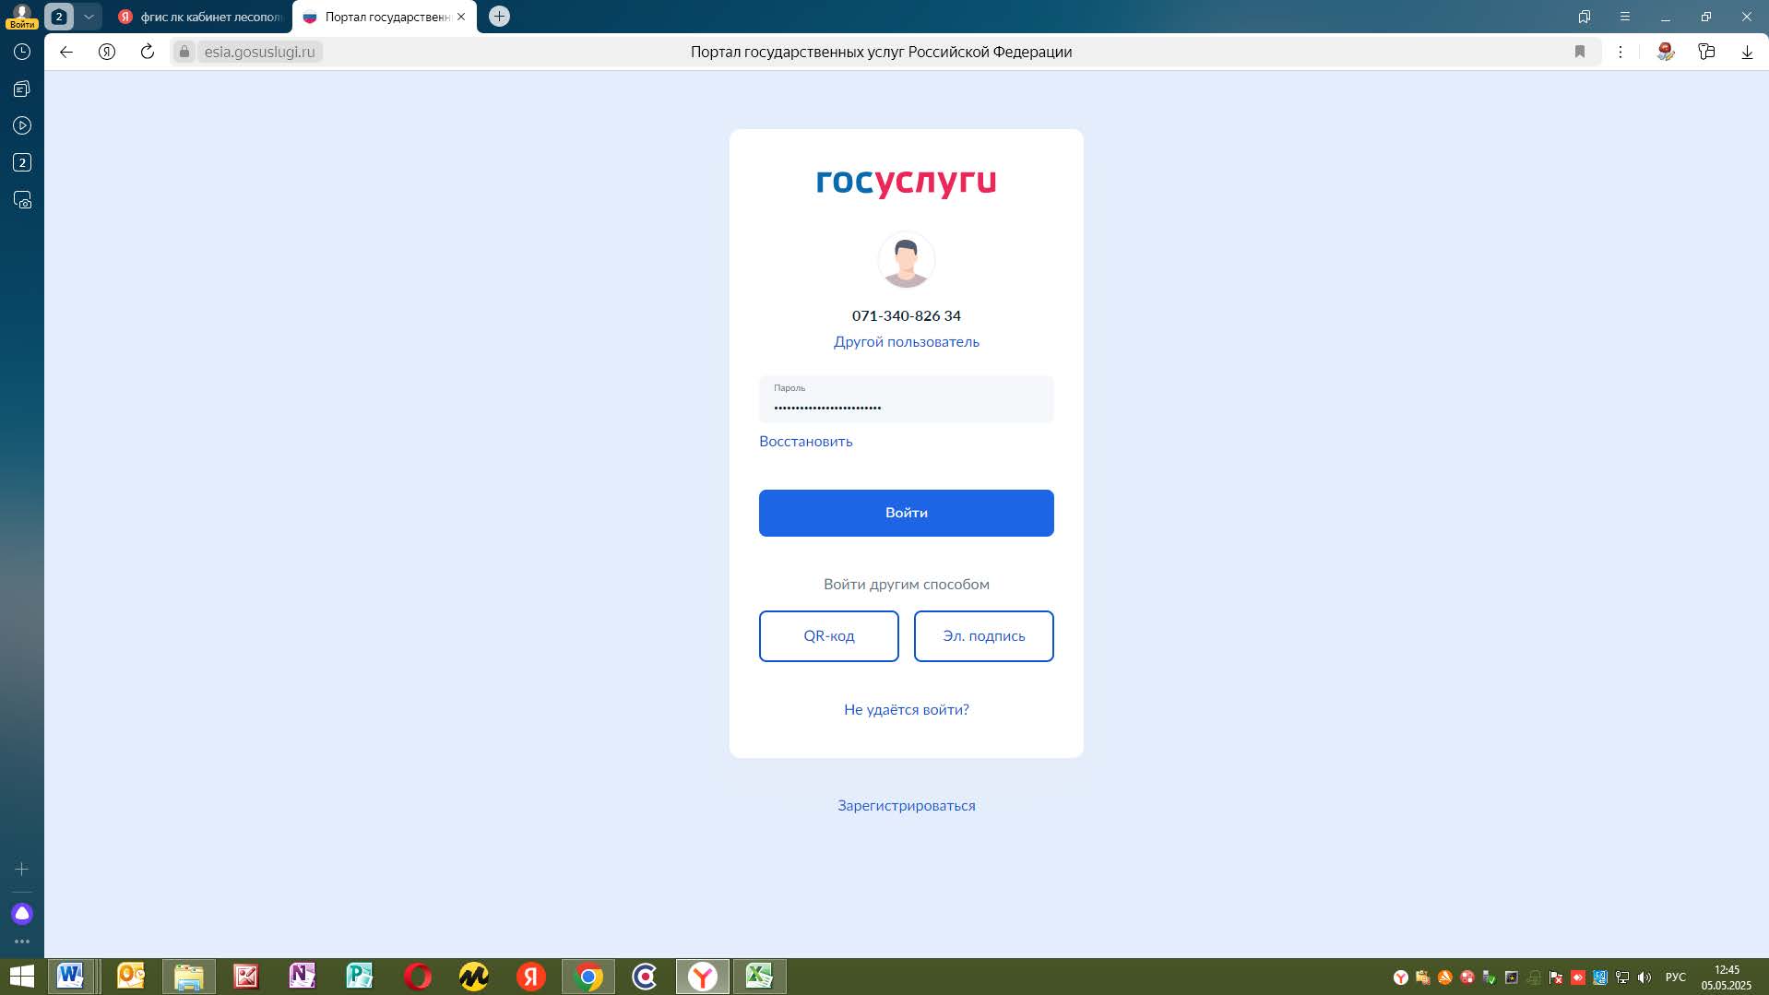Open page three-dot menu in address bar
Screen dimensions: 1769x995
[1621, 52]
